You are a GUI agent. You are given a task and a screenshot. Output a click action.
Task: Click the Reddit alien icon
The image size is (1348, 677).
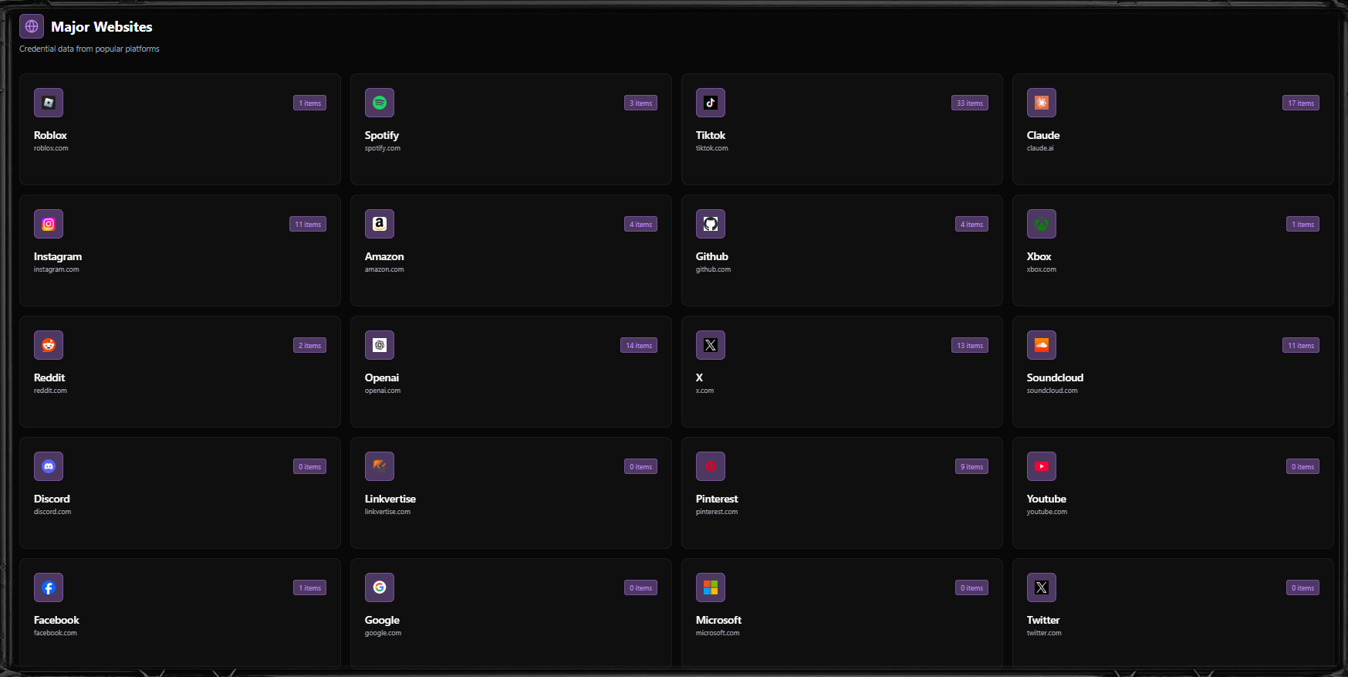coord(49,345)
